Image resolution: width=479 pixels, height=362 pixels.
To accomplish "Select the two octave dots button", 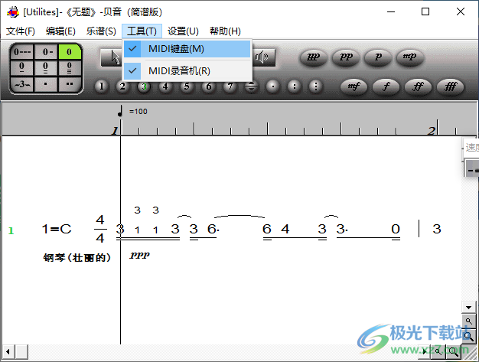I will [x=294, y=86].
